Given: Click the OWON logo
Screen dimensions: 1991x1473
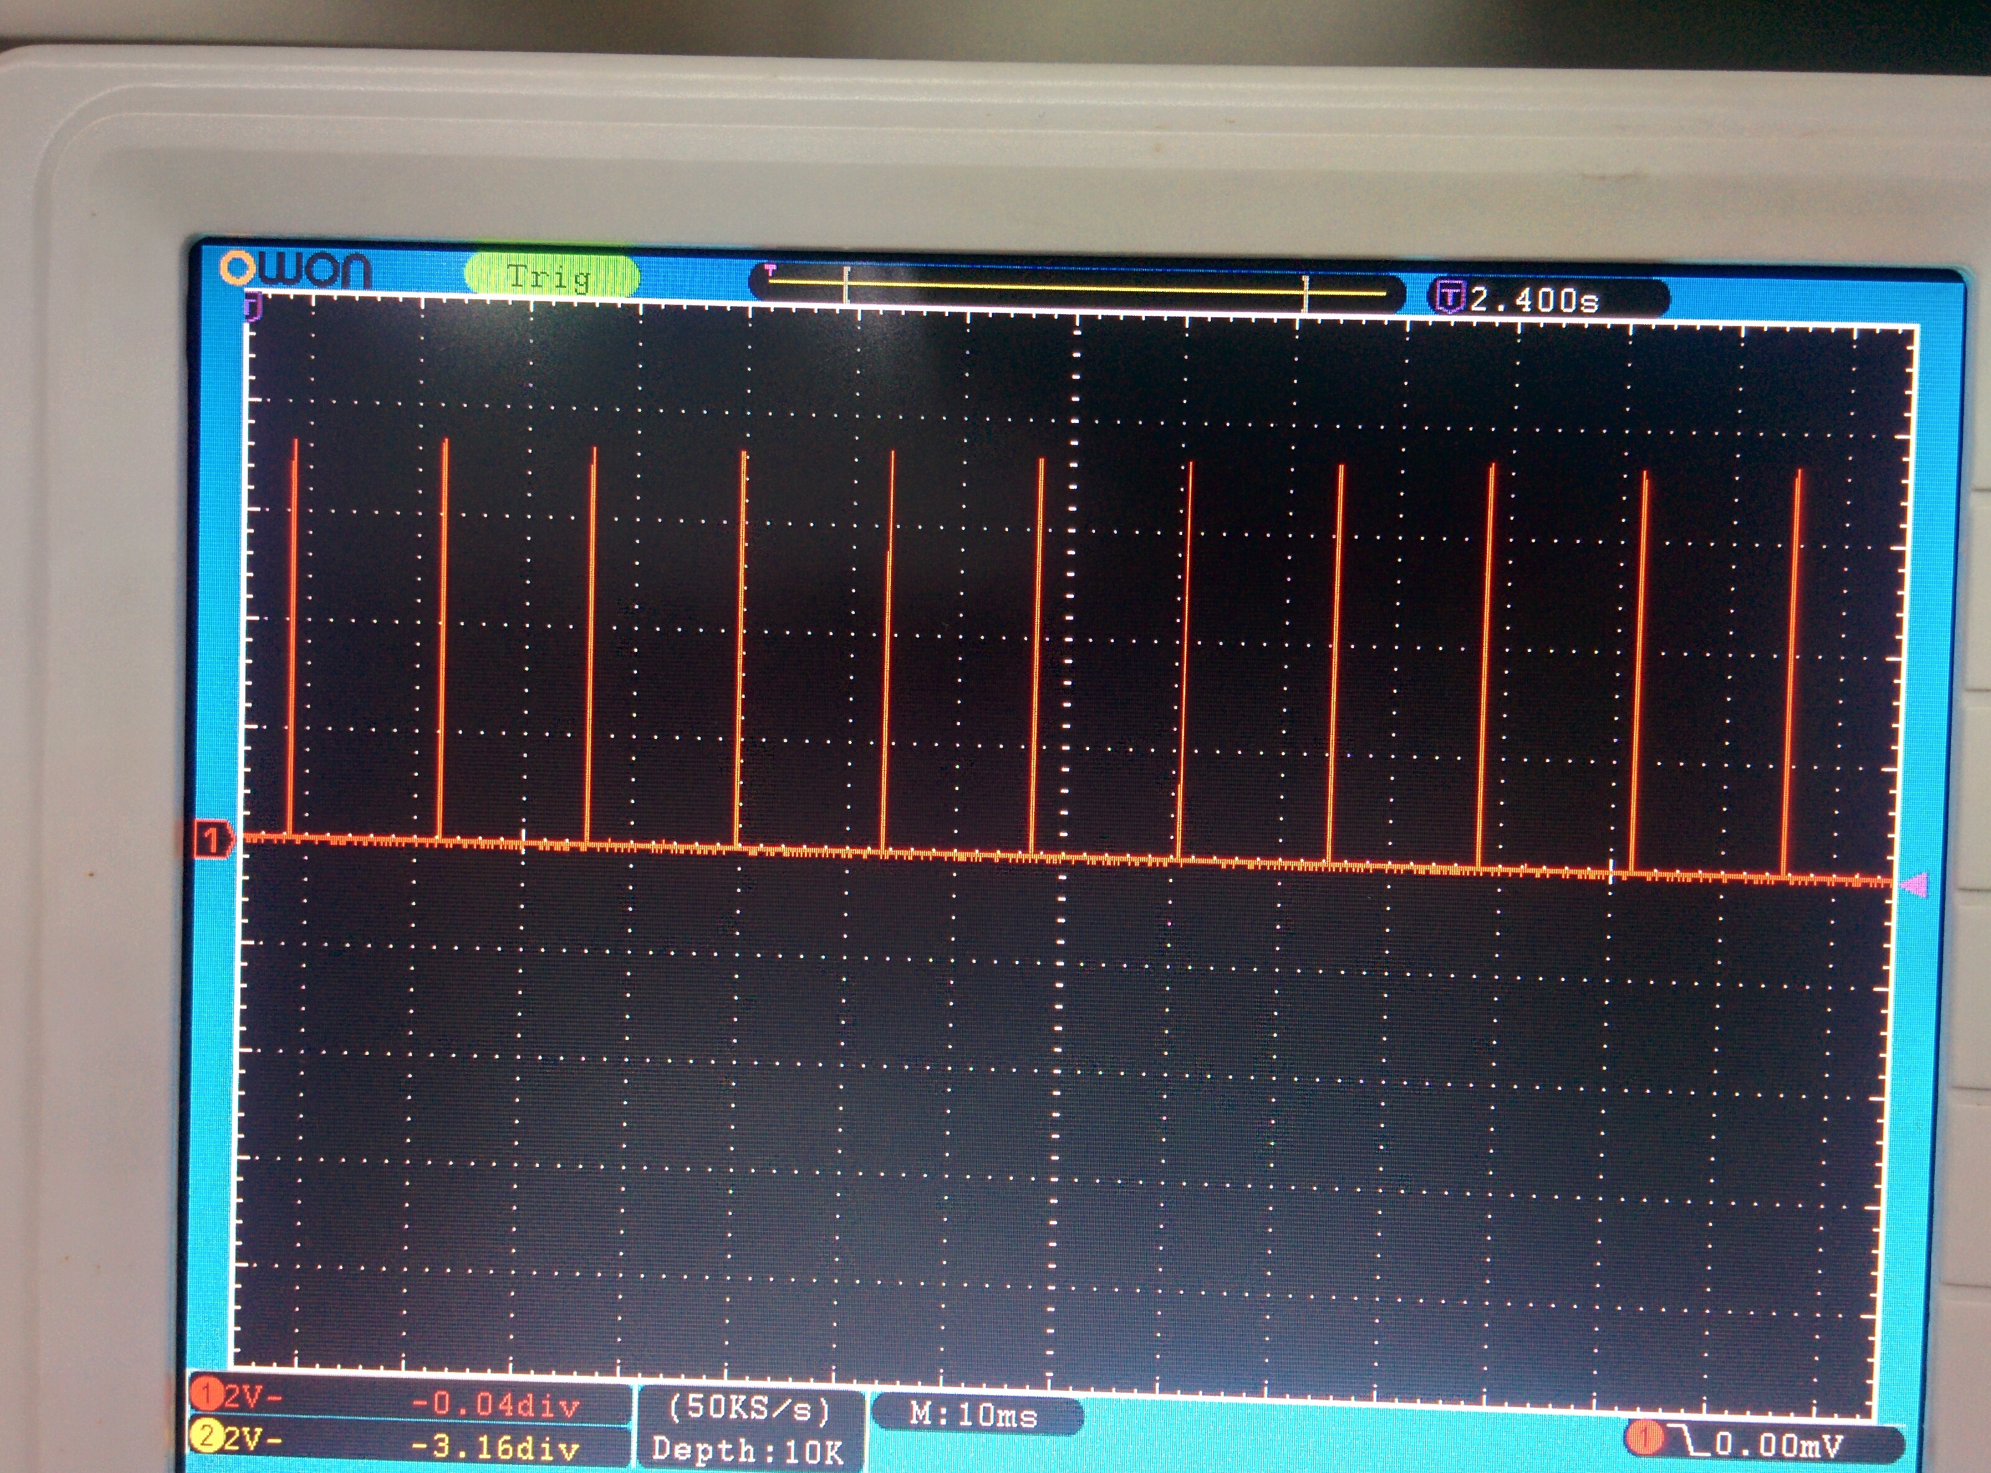Looking at the screenshot, I should pos(295,268).
